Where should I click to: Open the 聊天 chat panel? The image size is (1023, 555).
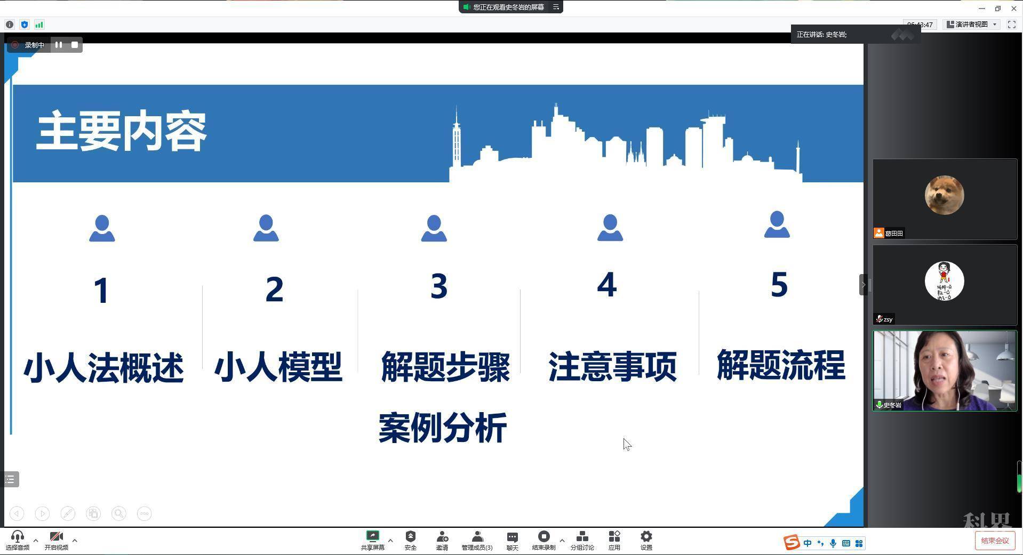pyautogui.click(x=512, y=540)
